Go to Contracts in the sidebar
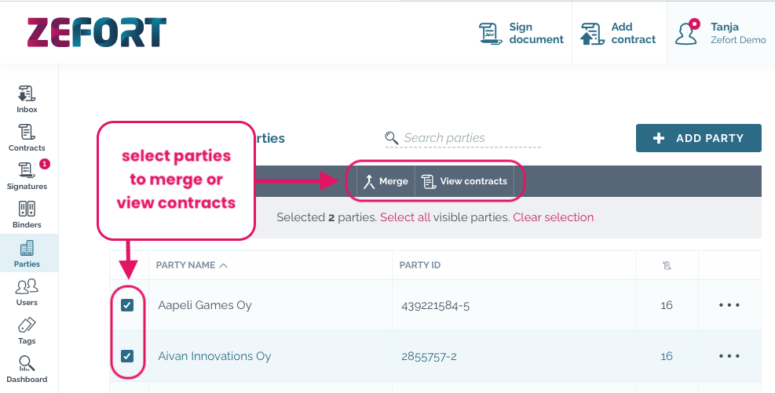775x393 pixels. [27, 138]
